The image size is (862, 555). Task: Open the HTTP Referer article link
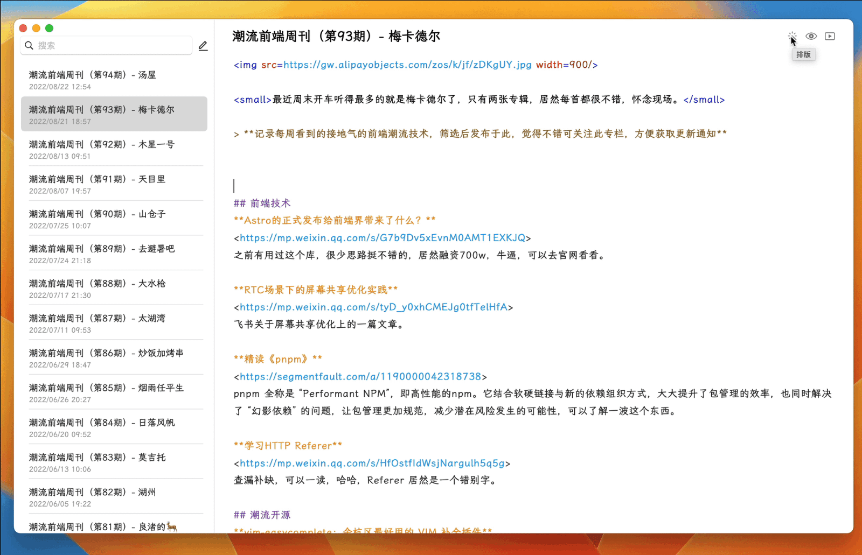373,462
